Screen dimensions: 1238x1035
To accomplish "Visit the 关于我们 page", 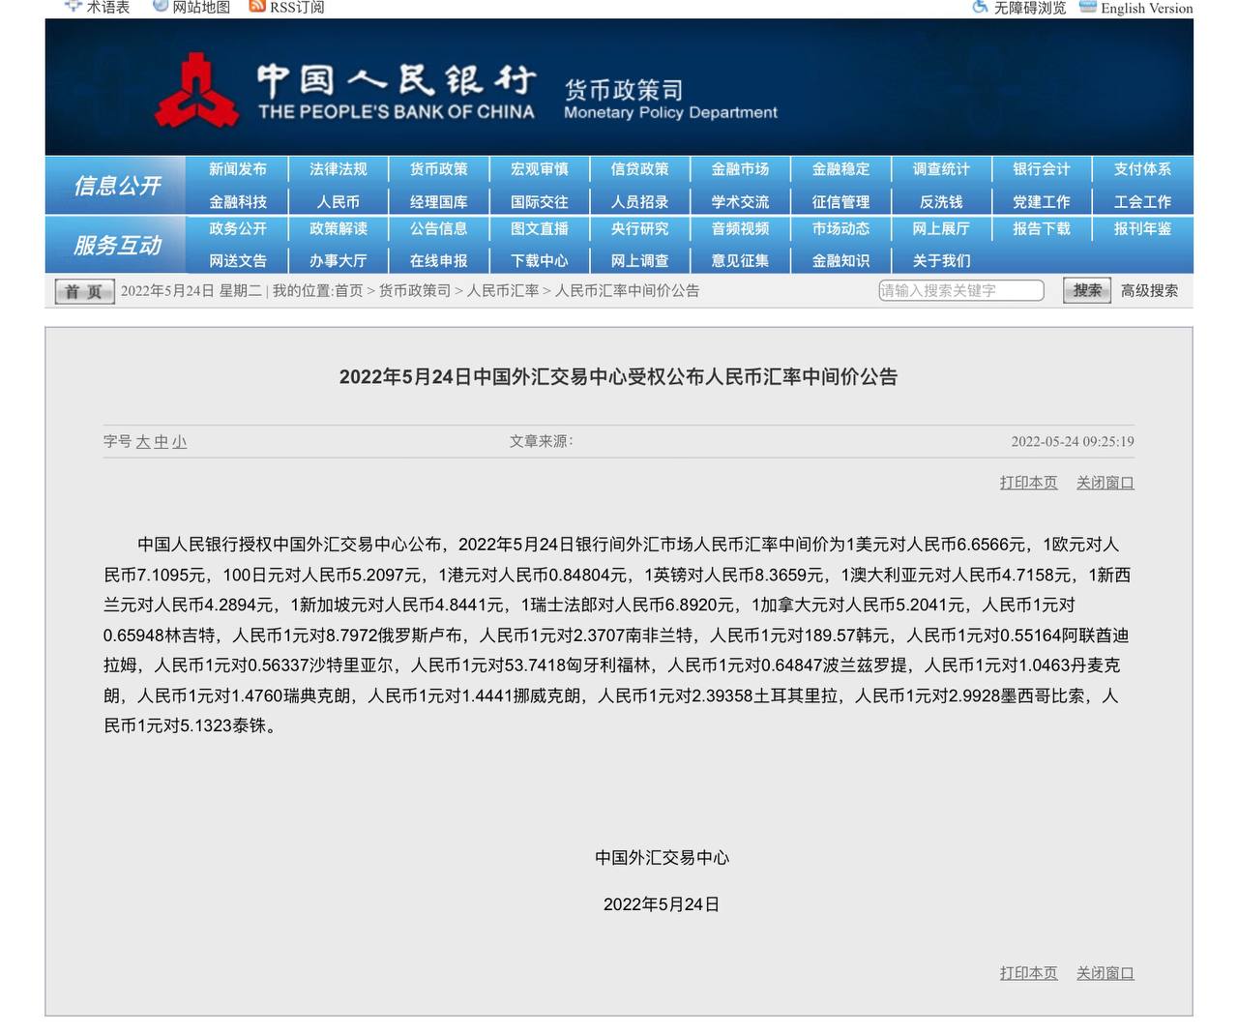I will pos(941,261).
